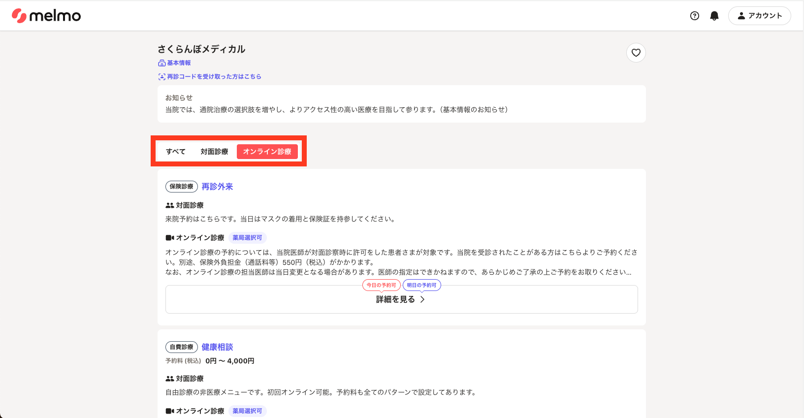Screen dimensions: 804x418
Task: Click the video camera icon in 再診外来
Action: 170,238
